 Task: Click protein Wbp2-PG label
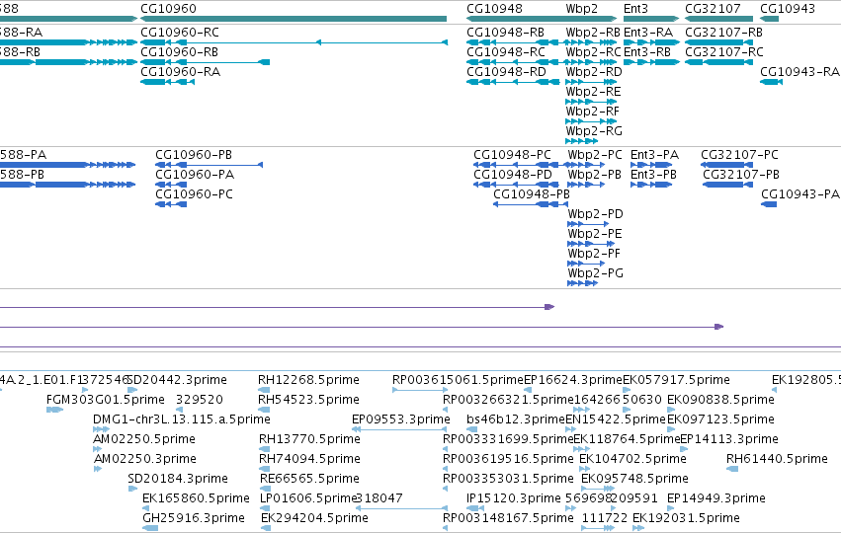[x=595, y=273]
